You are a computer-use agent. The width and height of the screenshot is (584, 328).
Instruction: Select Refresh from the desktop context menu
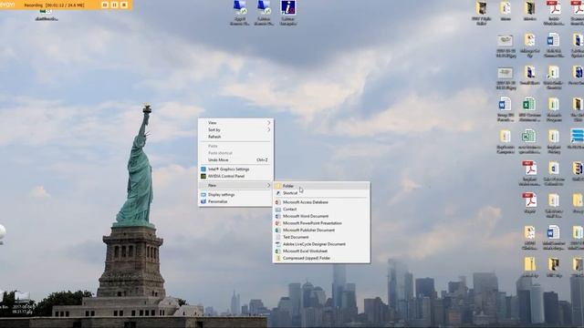point(235,137)
